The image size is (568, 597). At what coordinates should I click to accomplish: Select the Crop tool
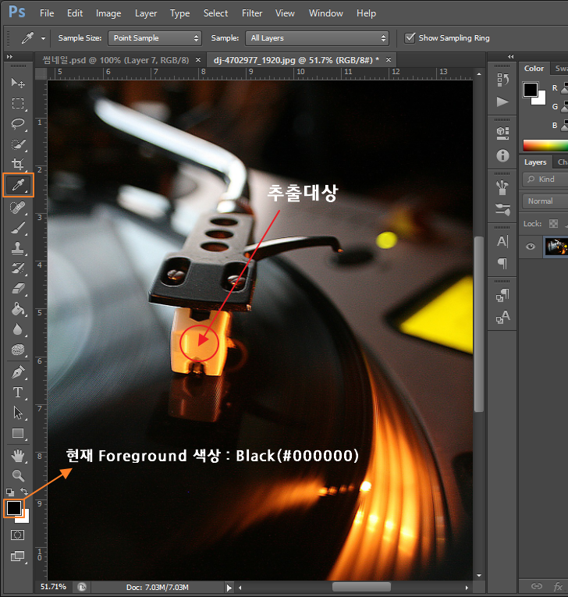[x=17, y=164]
